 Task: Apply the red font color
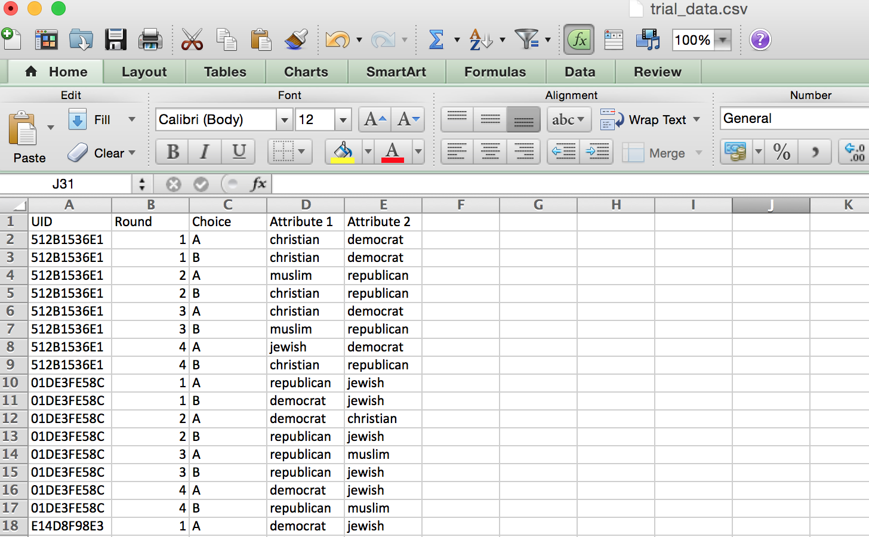pos(392,152)
